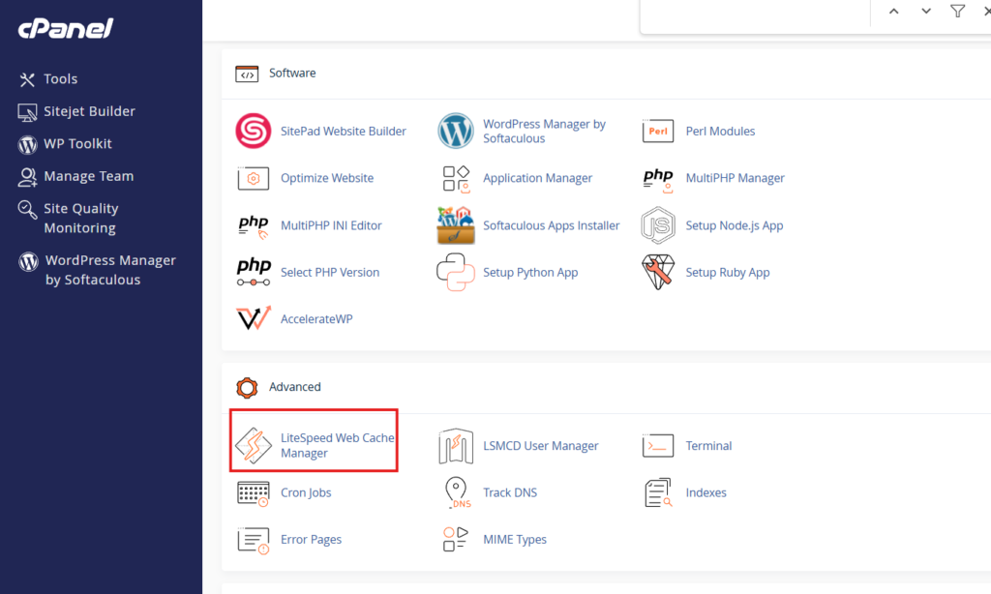
Task: Click the Advanced section gear icon
Action: tap(247, 387)
